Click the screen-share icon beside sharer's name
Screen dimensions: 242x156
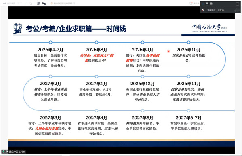6,152
